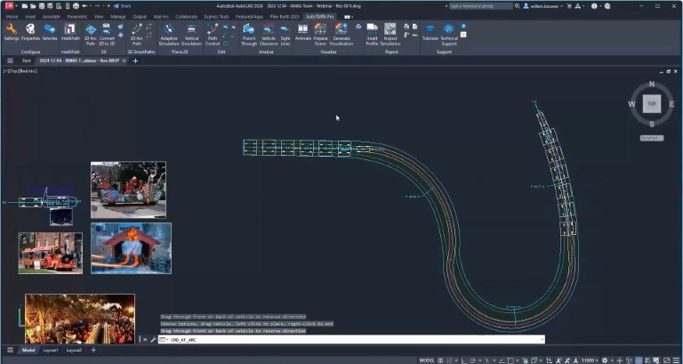Choose the Vertical Simulation tool
The image size is (683, 364).
click(x=191, y=31)
